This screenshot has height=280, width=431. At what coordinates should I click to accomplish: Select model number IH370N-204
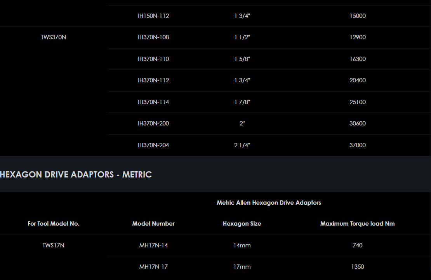[153, 145]
